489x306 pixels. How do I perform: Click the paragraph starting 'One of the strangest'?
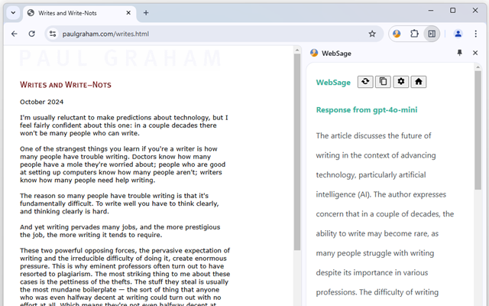tap(122, 164)
